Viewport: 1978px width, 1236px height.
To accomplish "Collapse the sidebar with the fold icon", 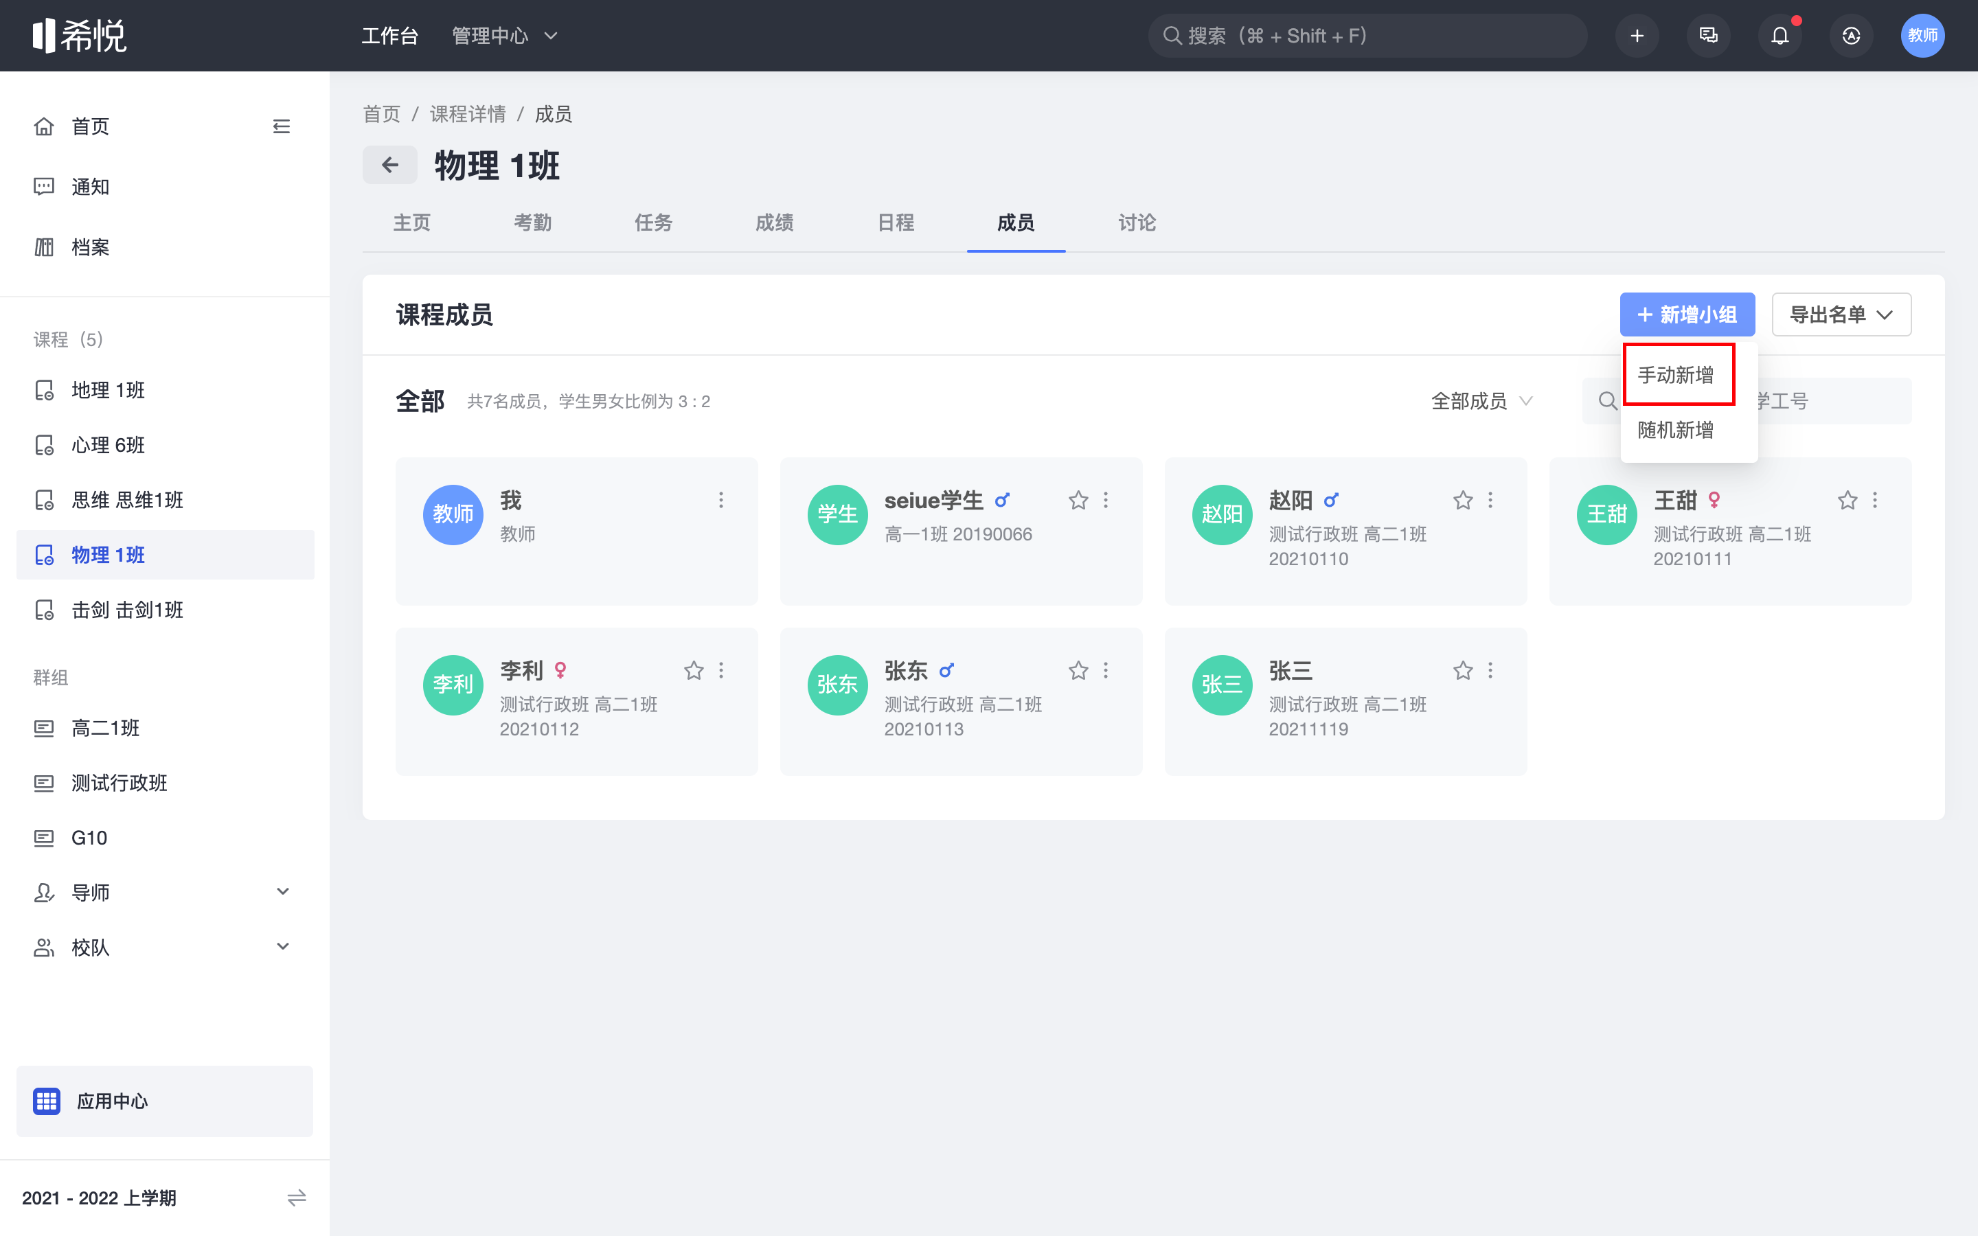I will 281,127.
